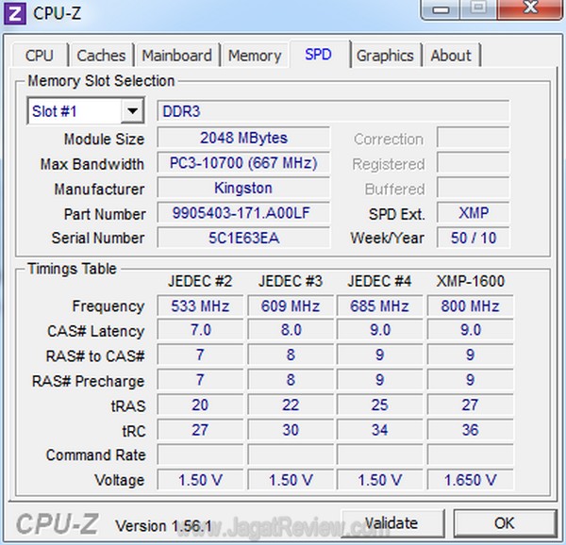Click the tRC value 36

click(x=471, y=430)
